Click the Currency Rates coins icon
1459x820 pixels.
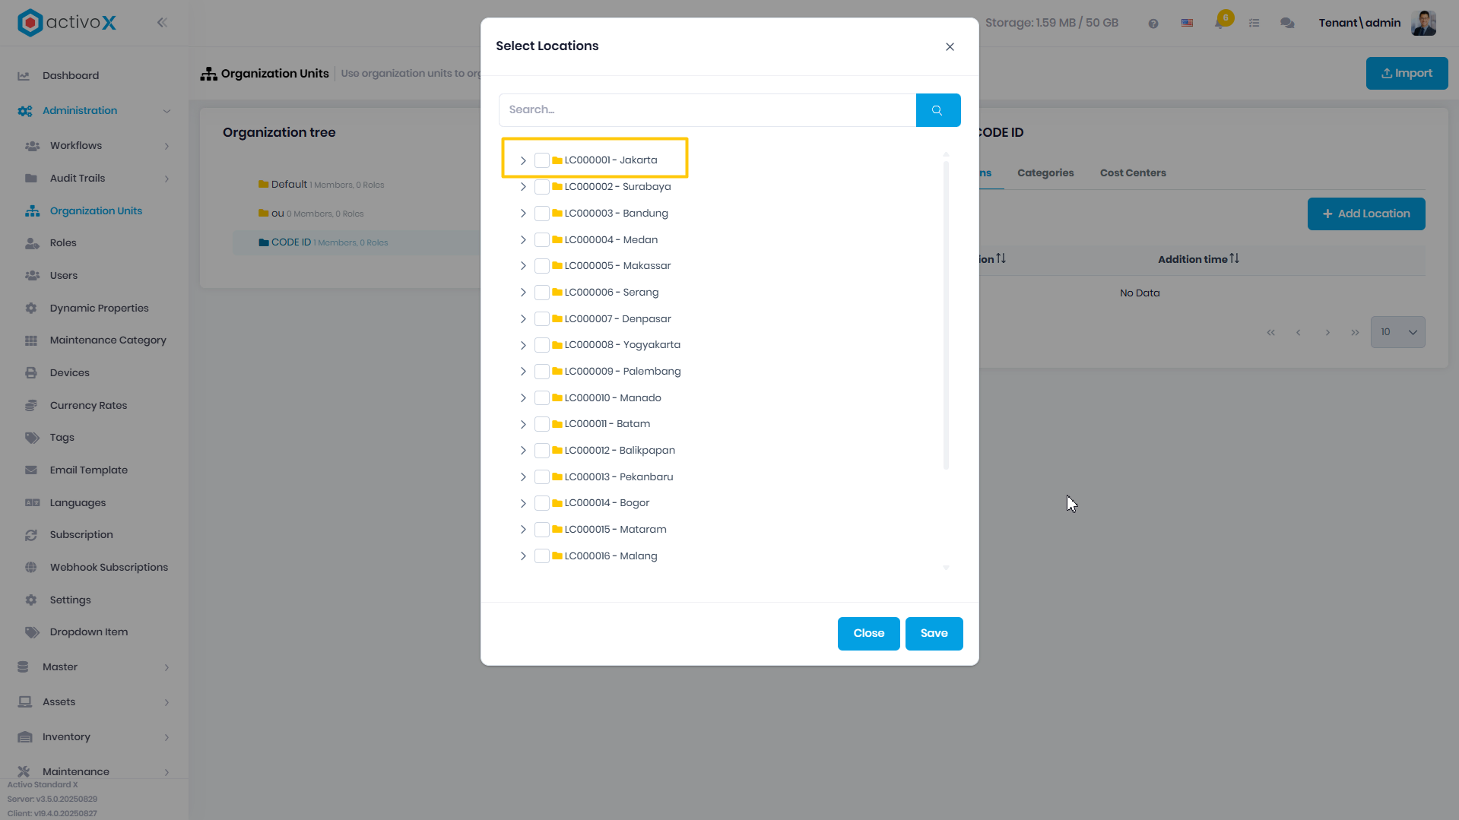[31, 406]
